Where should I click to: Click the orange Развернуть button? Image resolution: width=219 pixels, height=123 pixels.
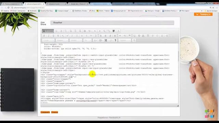click(203, 14)
